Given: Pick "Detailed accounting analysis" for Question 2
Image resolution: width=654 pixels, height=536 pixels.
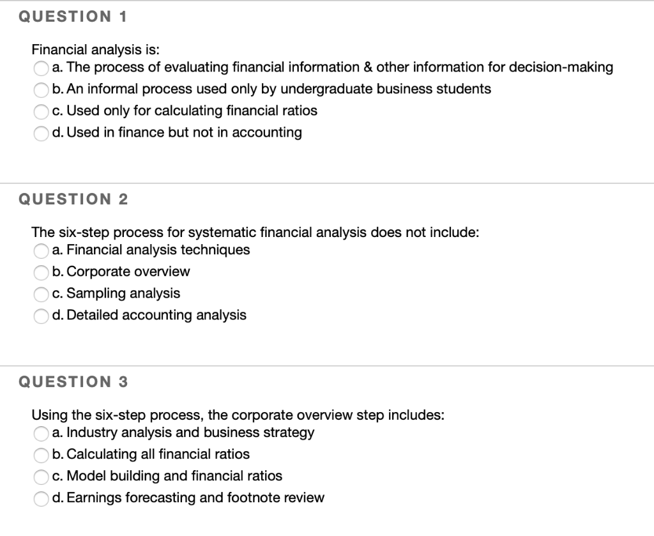Looking at the screenshot, I should click(41, 316).
